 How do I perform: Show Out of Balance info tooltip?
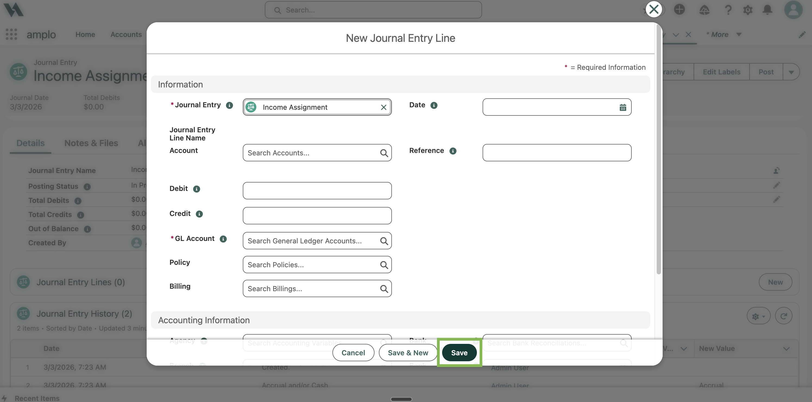point(87,229)
